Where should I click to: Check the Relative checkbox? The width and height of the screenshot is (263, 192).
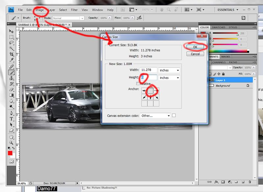[x=138, y=84]
